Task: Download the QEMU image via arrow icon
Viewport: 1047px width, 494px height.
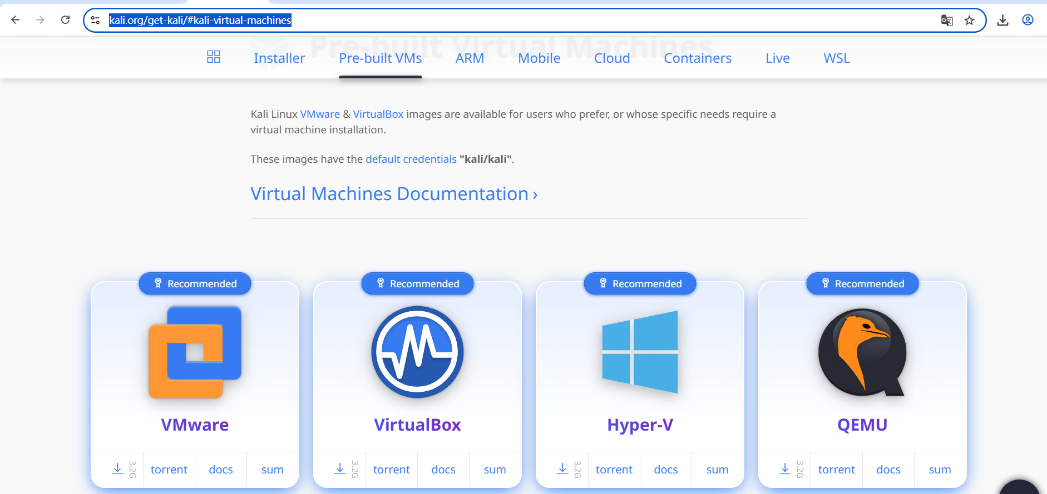Action: point(785,469)
